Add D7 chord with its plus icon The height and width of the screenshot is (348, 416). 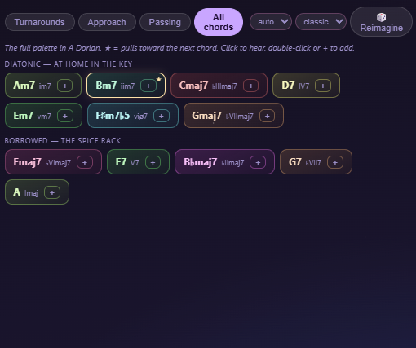pos(323,86)
